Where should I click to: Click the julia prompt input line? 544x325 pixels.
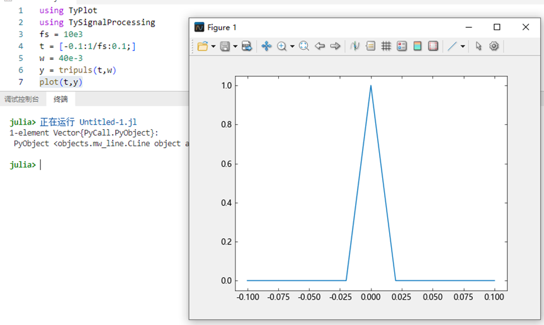[40, 164]
